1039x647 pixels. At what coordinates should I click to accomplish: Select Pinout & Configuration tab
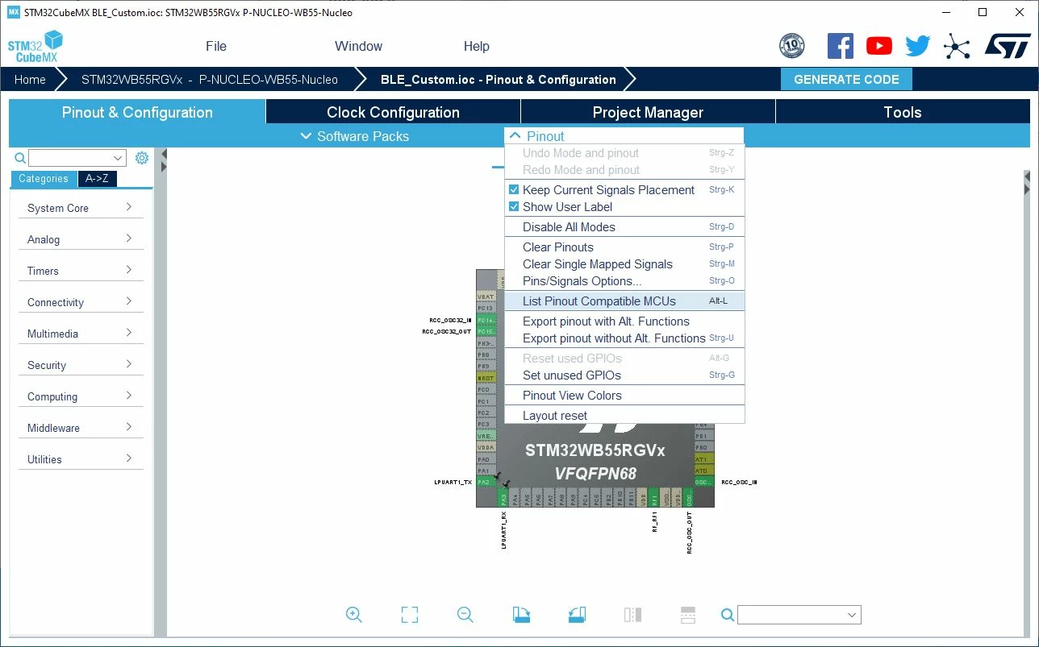tap(137, 112)
